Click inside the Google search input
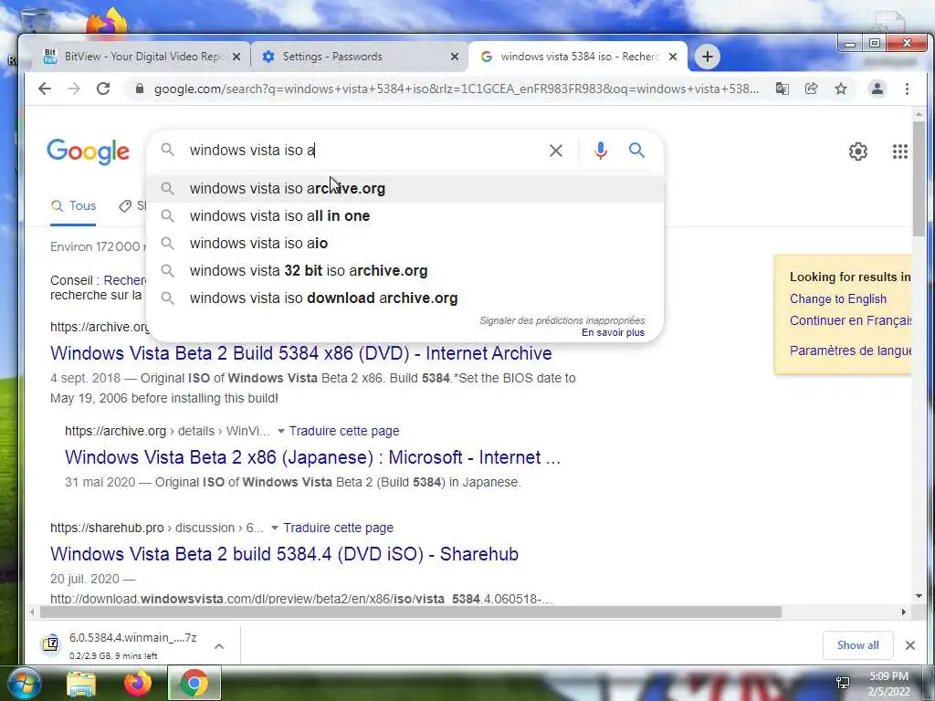Image resolution: width=935 pixels, height=701 pixels. click(363, 151)
